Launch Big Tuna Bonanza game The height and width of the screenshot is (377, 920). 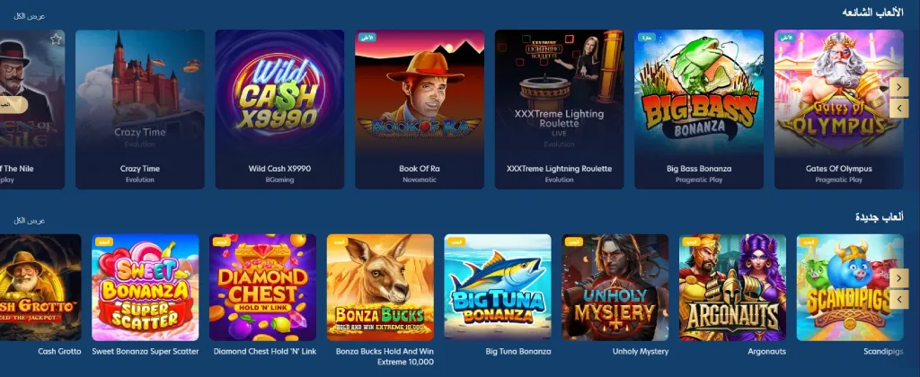tap(498, 287)
